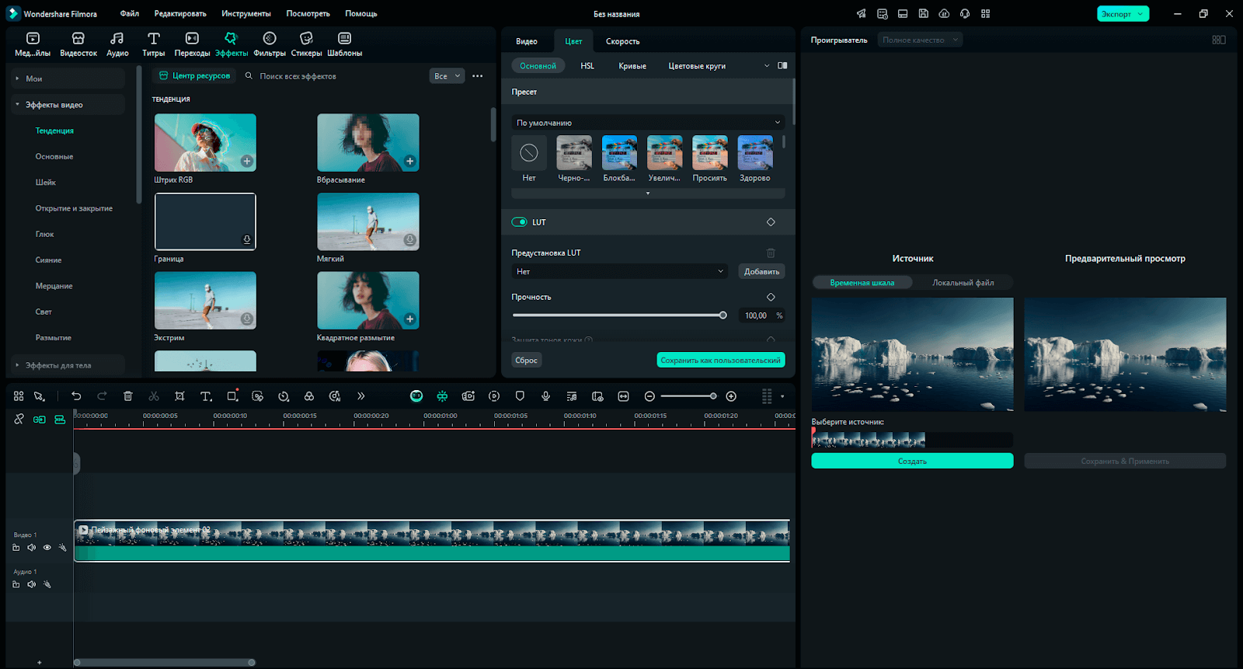Click the Titles text tool in timeline

tap(206, 396)
